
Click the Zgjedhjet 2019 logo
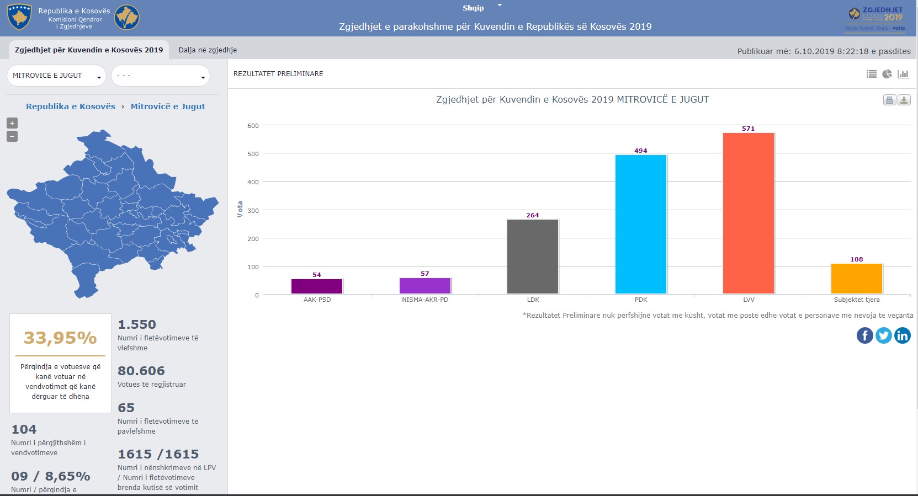coord(875,19)
